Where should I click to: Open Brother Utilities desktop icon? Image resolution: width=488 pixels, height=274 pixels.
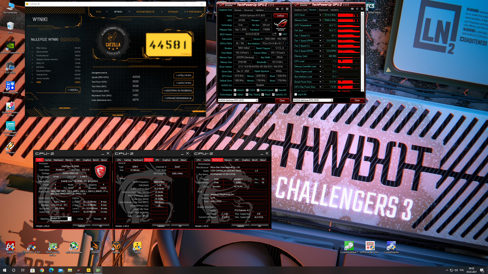(10, 87)
